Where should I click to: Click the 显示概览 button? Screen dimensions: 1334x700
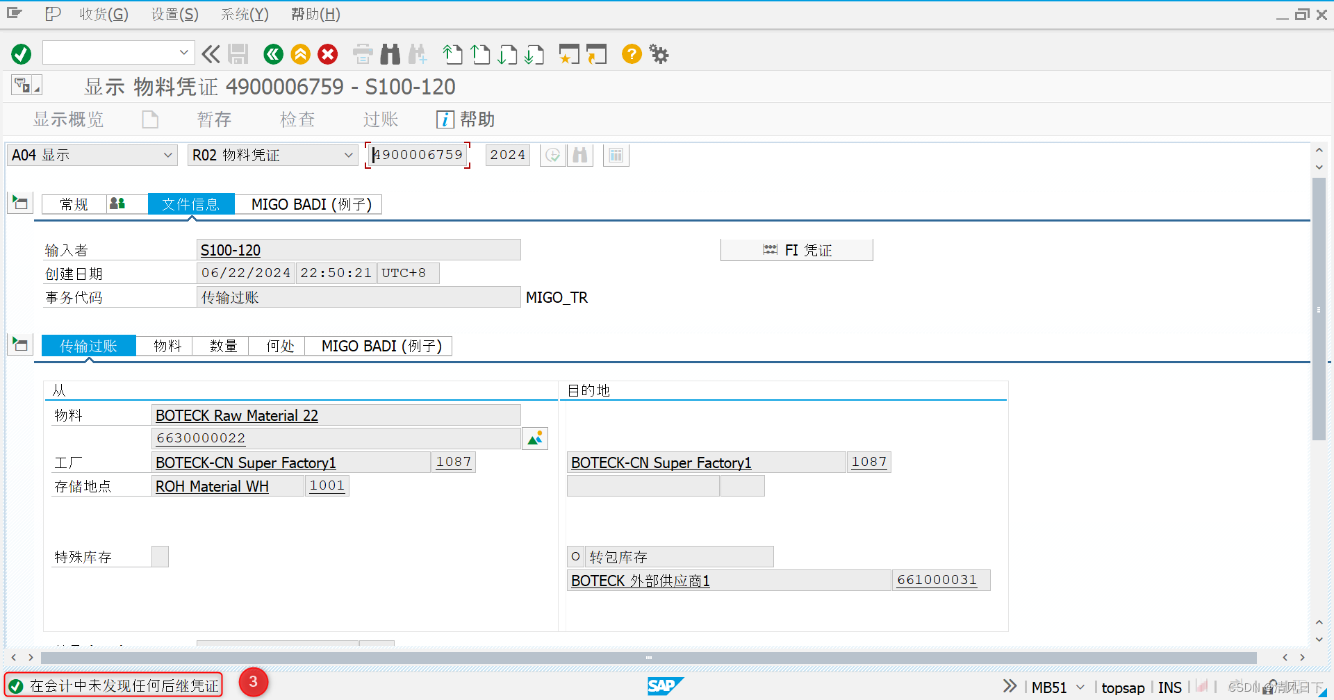[68, 119]
